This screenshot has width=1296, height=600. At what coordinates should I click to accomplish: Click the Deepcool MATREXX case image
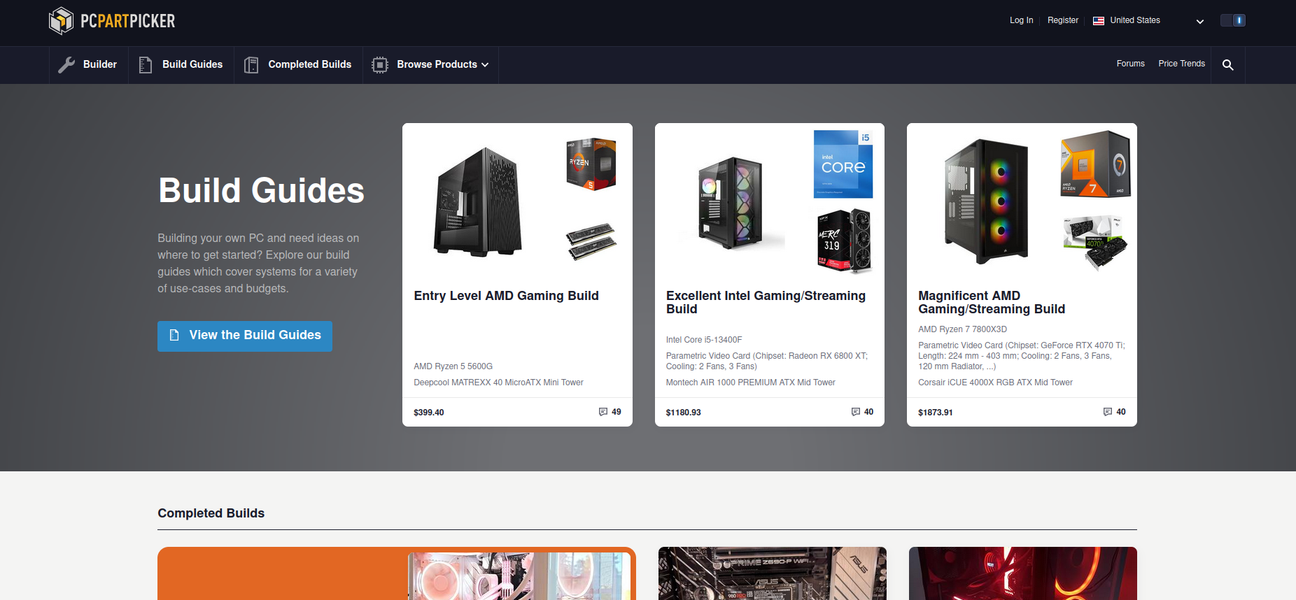[x=478, y=201]
